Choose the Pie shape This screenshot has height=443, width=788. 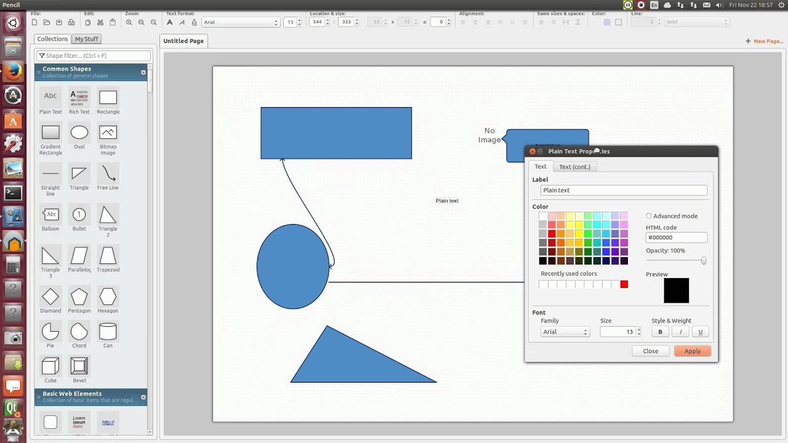pyautogui.click(x=50, y=335)
